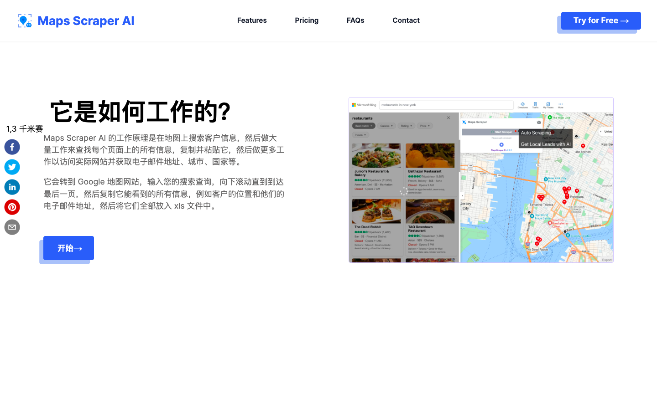The height and width of the screenshot is (410, 657).
Task: Click the Try for Free button
Action: (601, 21)
